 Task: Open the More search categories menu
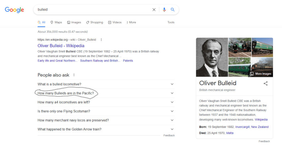[x=131, y=23]
